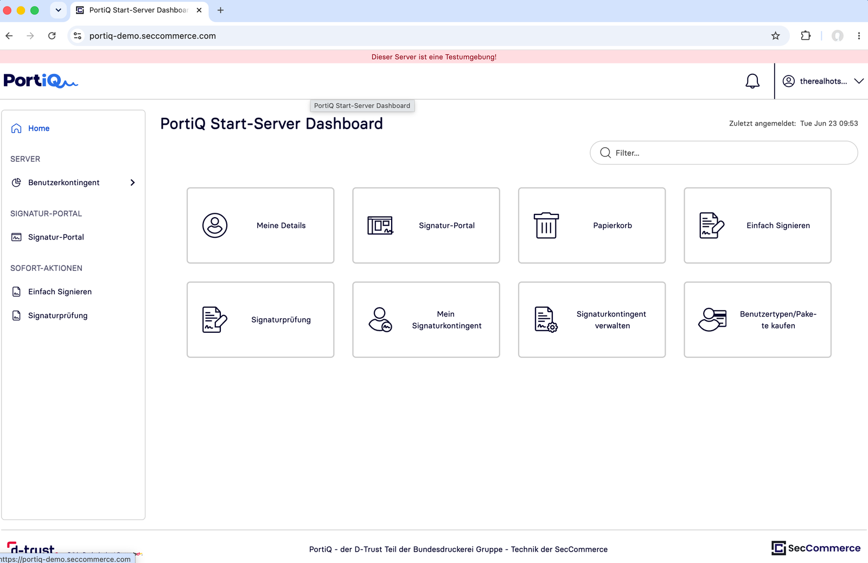The image size is (868, 563).
Task: Click the search magnifier icon in filter
Action: pyautogui.click(x=605, y=153)
